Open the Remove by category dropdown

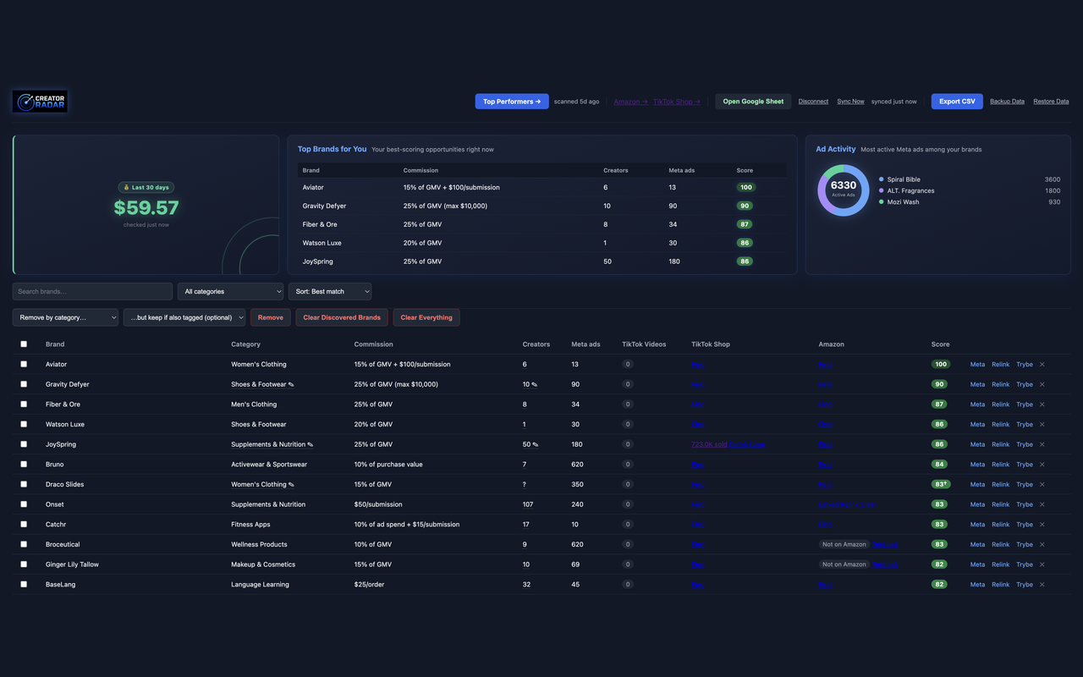tap(65, 317)
